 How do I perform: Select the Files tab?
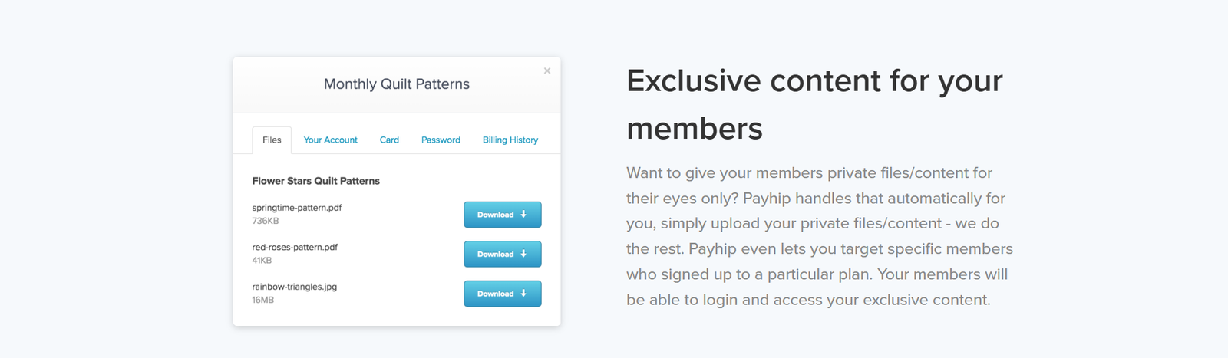(x=272, y=140)
